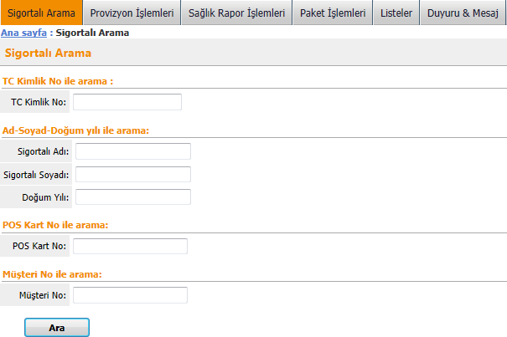This screenshot has height=337, width=507.
Task: Click the 'Sigortalı Soyadı:' field label
Action: (x=36, y=175)
